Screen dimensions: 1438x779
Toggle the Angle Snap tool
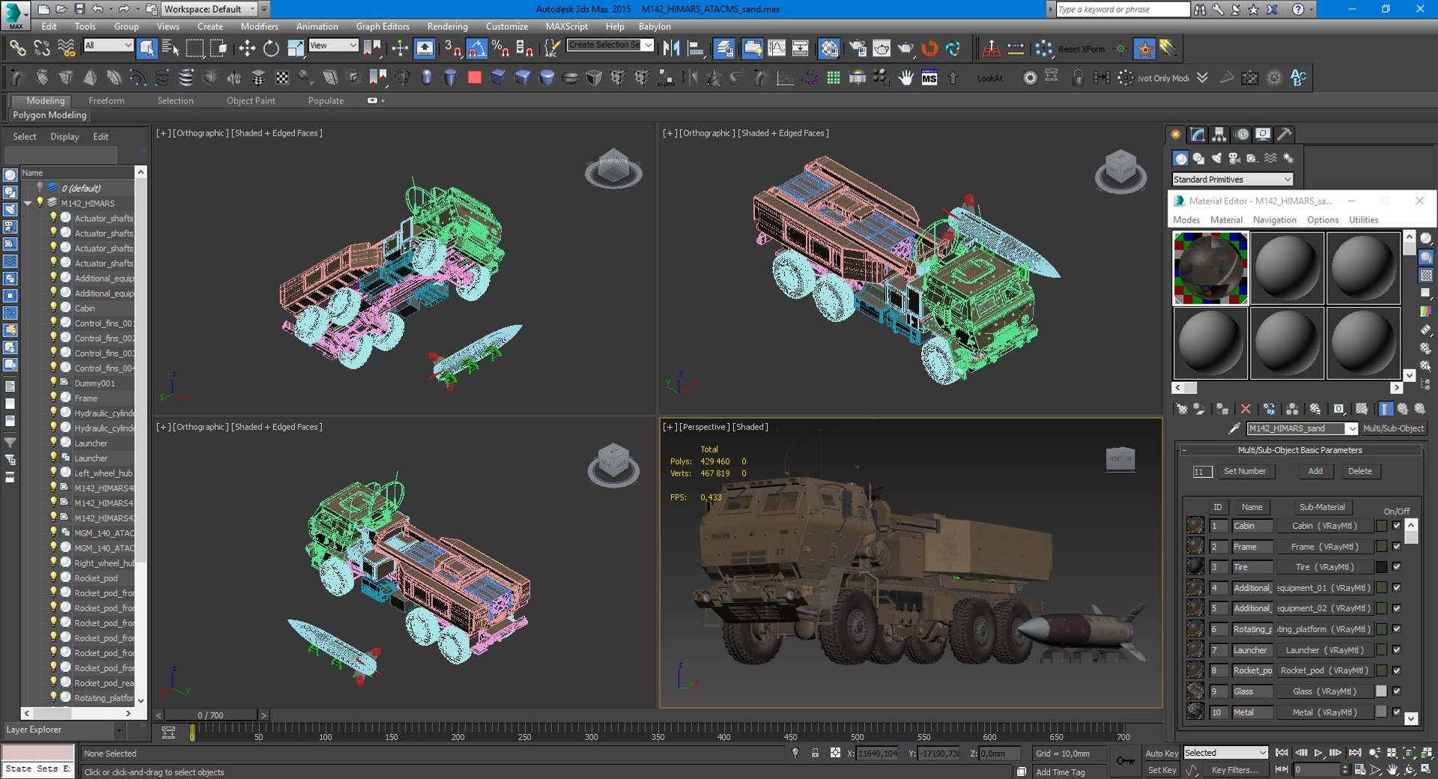tap(476, 49)
